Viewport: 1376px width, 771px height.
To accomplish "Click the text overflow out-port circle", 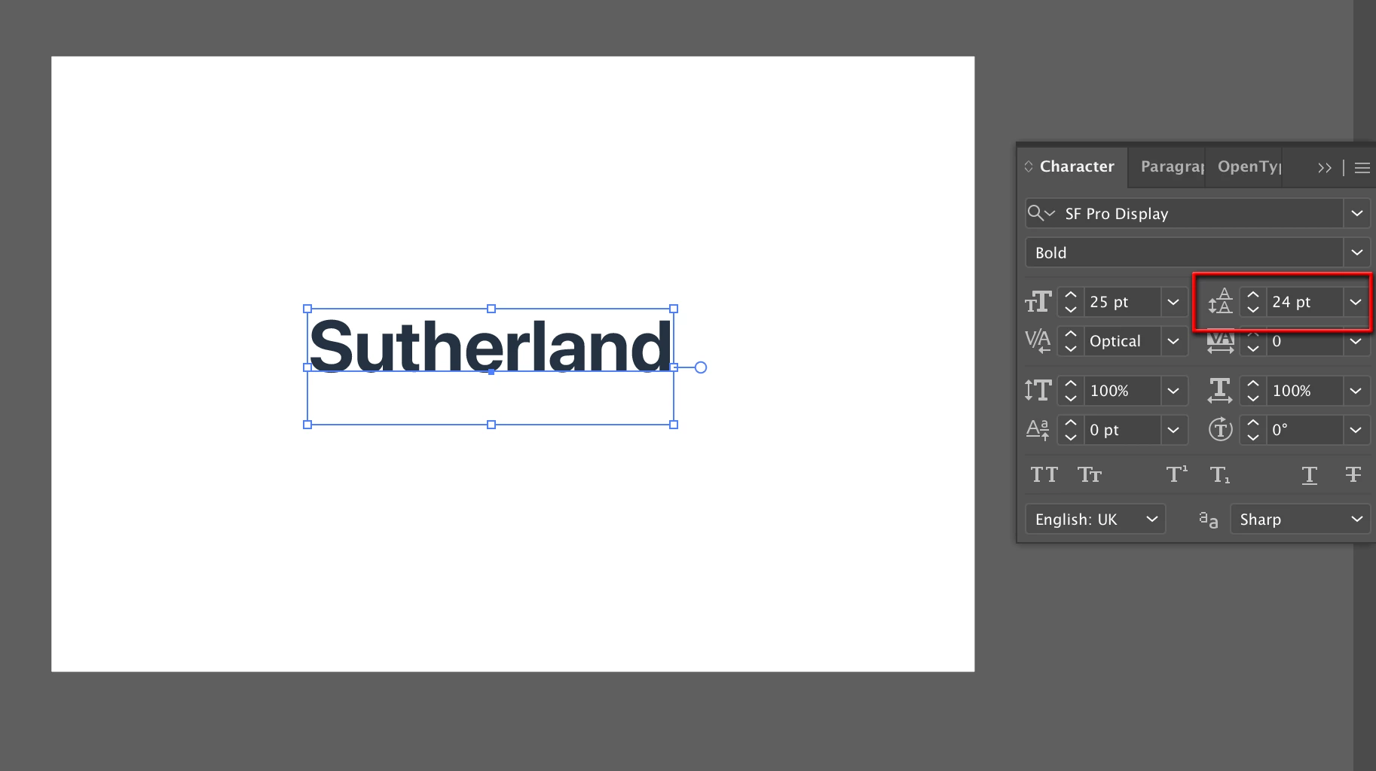I will coord(701,367).
